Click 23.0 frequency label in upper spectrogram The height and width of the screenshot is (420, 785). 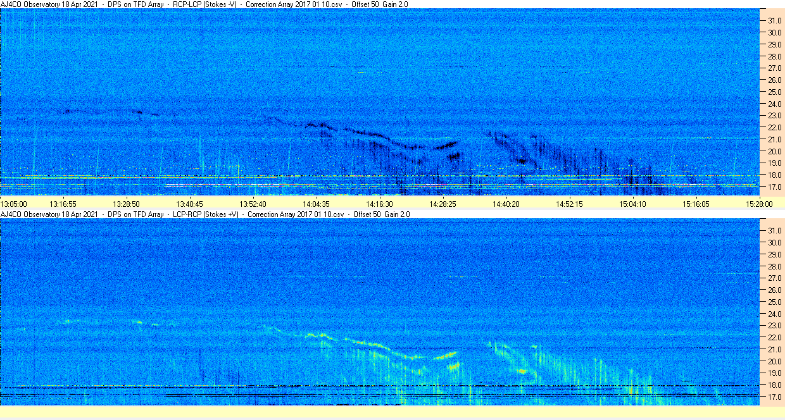pos(775,116)
